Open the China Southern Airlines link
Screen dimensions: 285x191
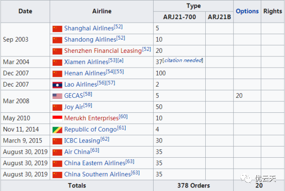(x=97, y=174)
